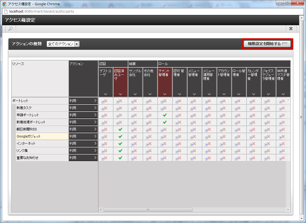Click the 認証 group header

pos(113,64)
